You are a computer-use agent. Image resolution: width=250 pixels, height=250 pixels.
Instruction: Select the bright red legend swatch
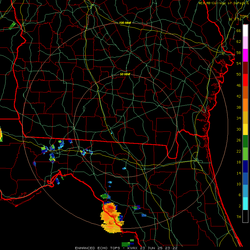(x=245, y=80)
